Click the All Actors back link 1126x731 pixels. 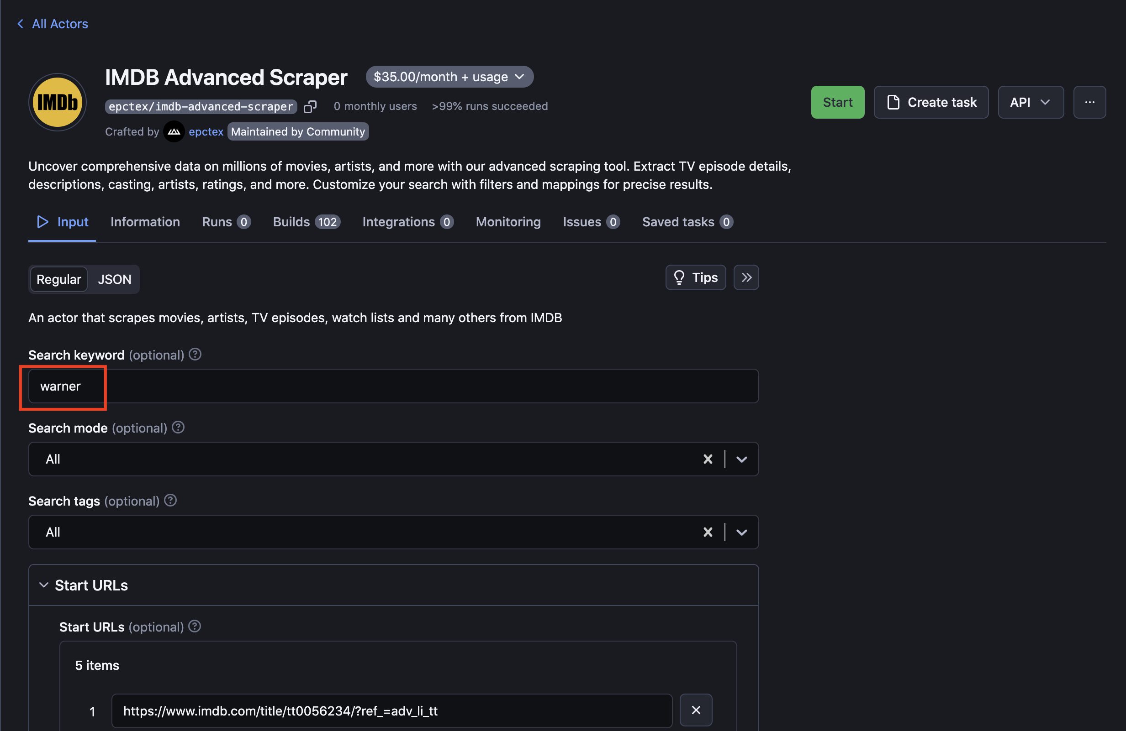53,23
